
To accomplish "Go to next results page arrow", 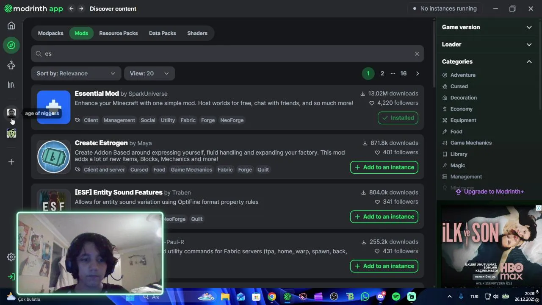I will tap(418, 73).
